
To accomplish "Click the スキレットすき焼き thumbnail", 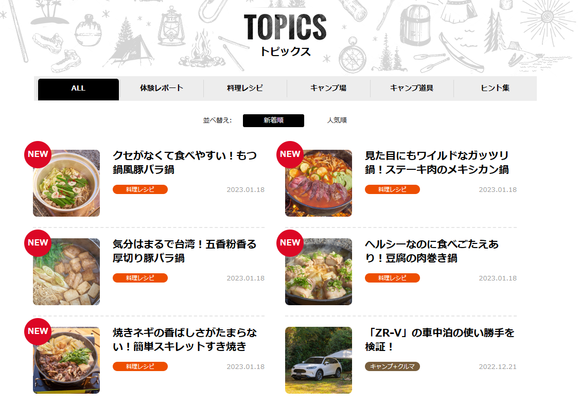I will (x=66, y=360).
